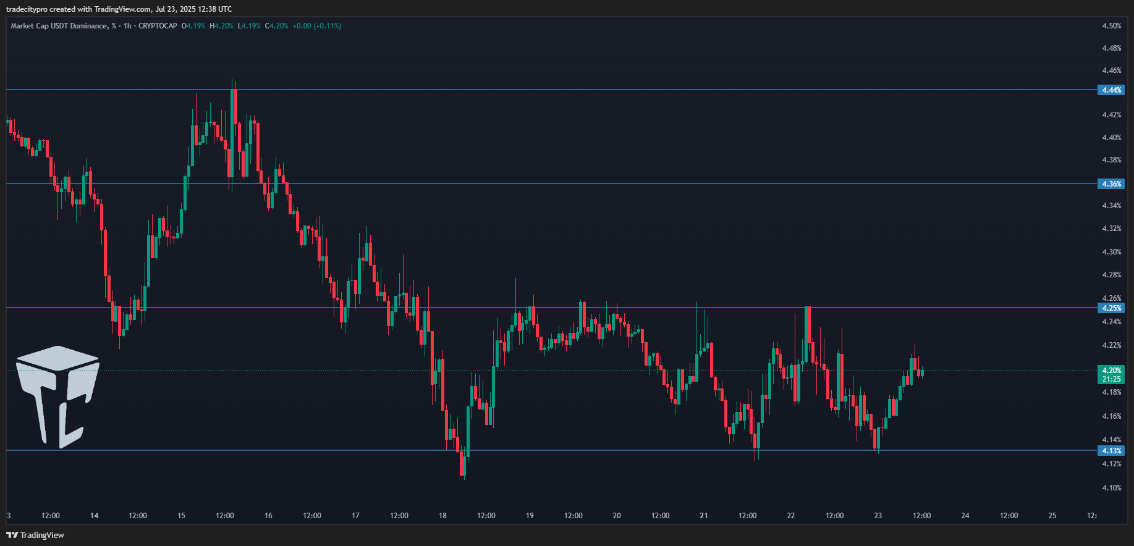1134x546 pixels.
Task: Click the change value +0.00 (+0.11%)
Action: 317,26
